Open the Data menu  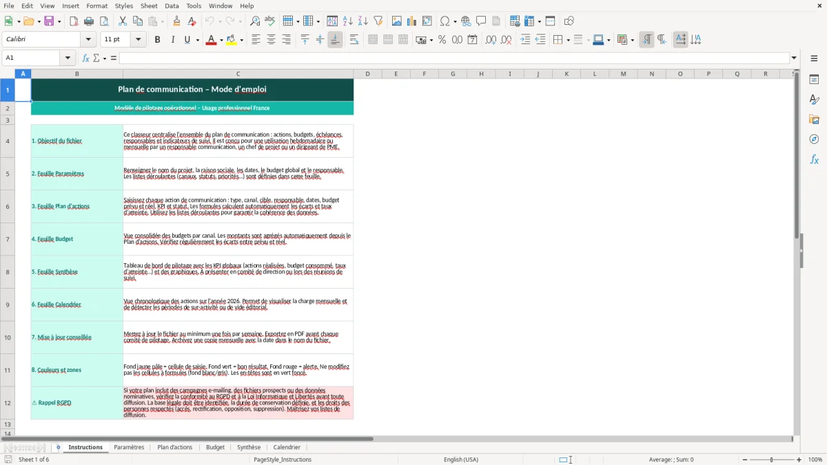(172, 6)
